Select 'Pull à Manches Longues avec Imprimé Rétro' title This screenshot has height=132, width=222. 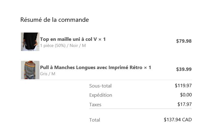tap(91, 67)
